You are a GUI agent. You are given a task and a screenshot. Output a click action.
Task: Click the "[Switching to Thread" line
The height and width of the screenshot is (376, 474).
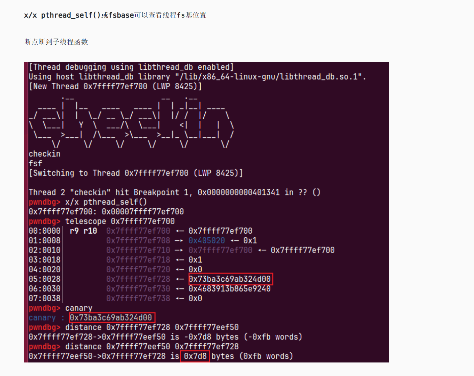[136, 173]
